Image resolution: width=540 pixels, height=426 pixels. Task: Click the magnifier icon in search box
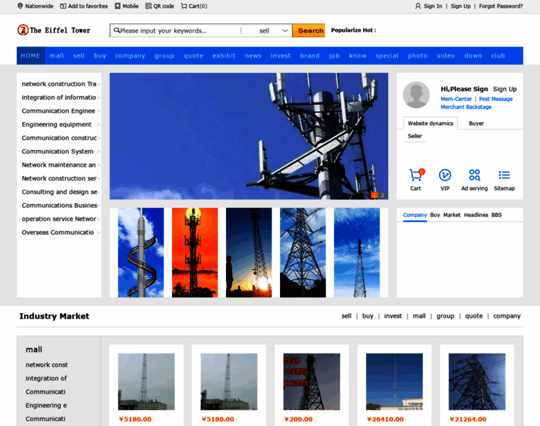tap(117, 31)
